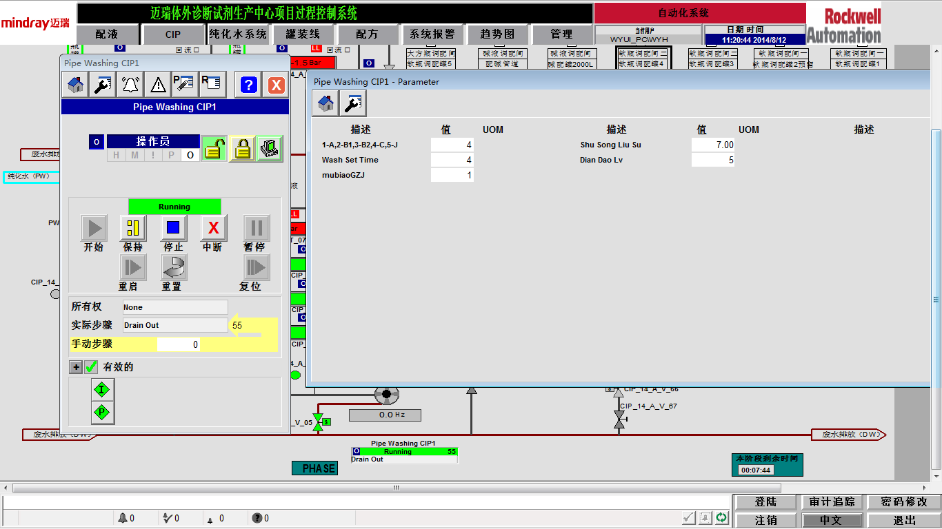Open the blue question mark help icon
The image size is (942, 529).
(248, 85)
